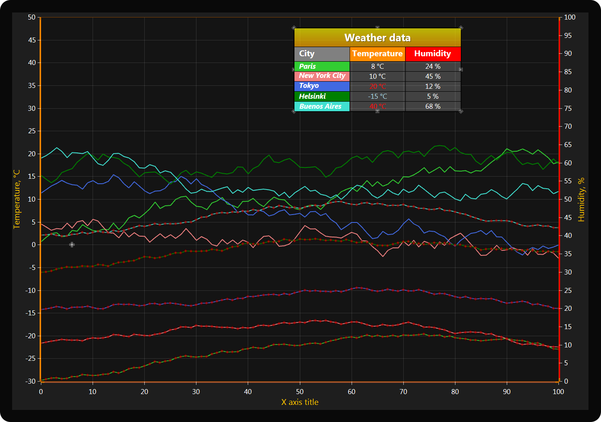Screen dimensions: 601x422
Task: Click the Temperature, °C axis title
Action: click(x=17, y=199)
